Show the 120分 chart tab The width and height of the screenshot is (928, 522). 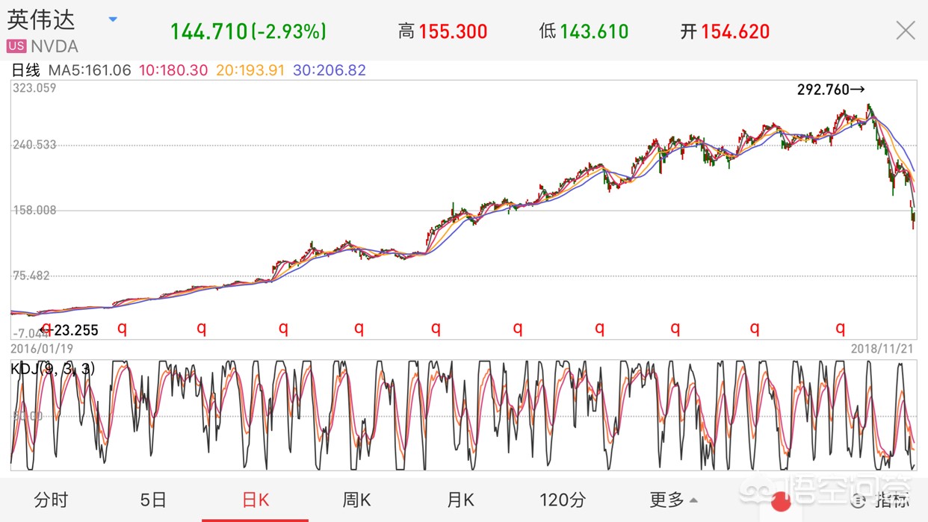563,500
